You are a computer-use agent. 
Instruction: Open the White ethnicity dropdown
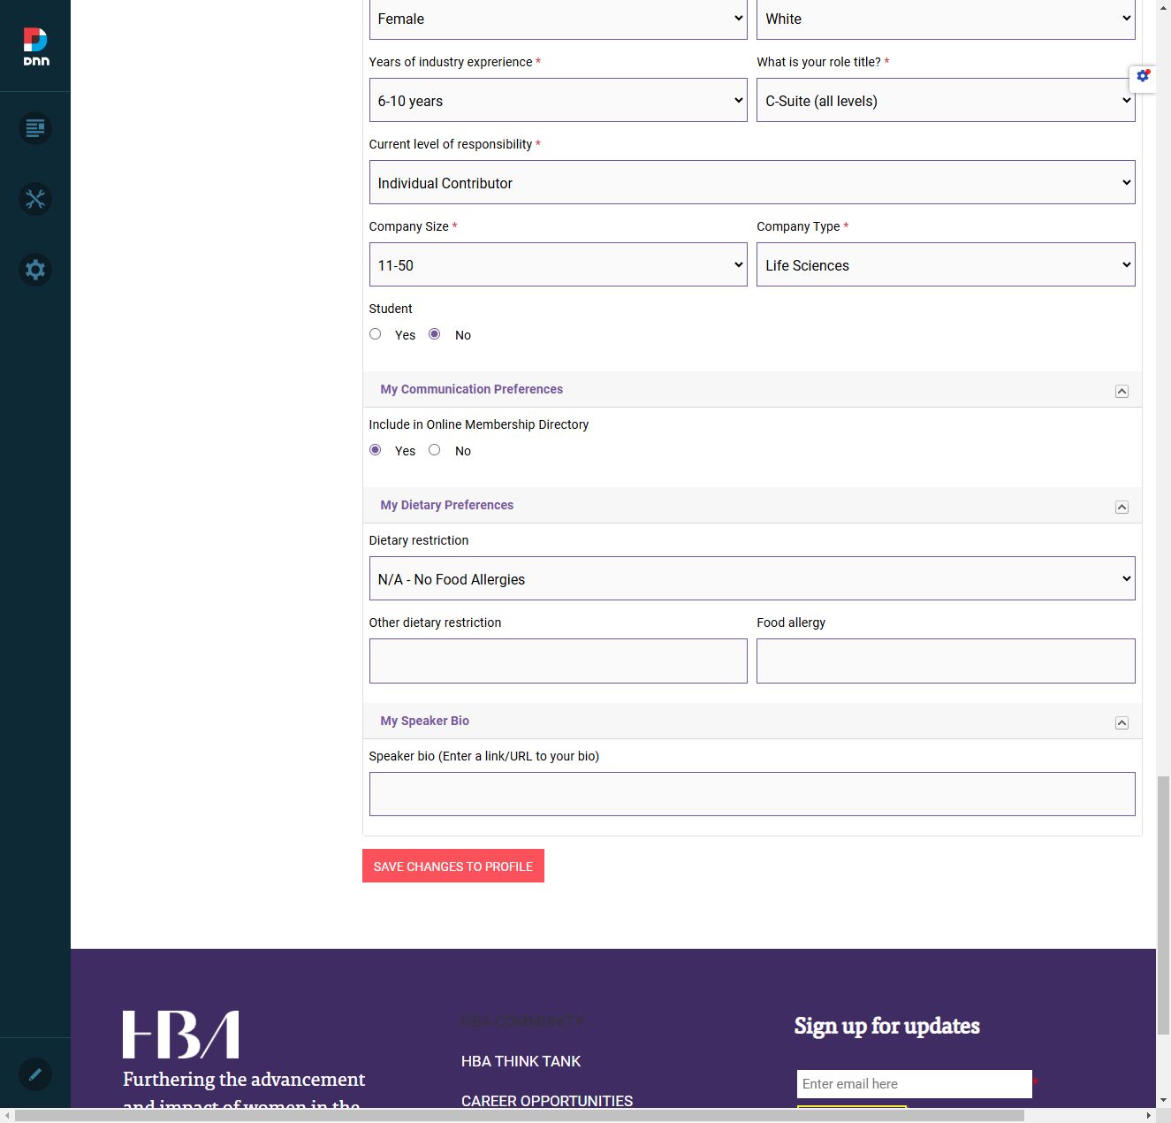[x=946, y=19]
